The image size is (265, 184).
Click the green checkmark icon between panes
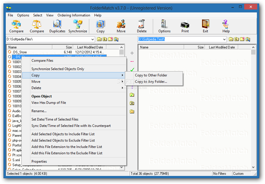(132, 69)
